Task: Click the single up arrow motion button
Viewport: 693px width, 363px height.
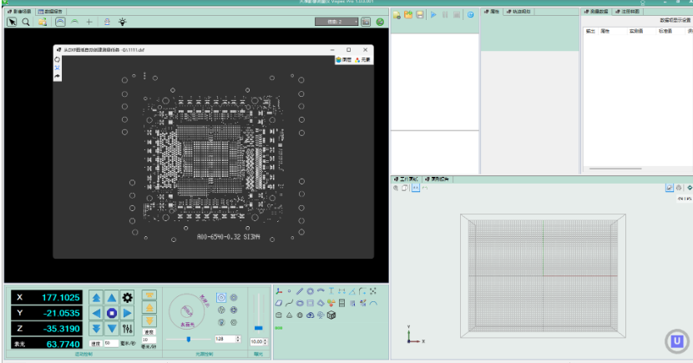Action: pyautogui.click(x=112, y=298)
